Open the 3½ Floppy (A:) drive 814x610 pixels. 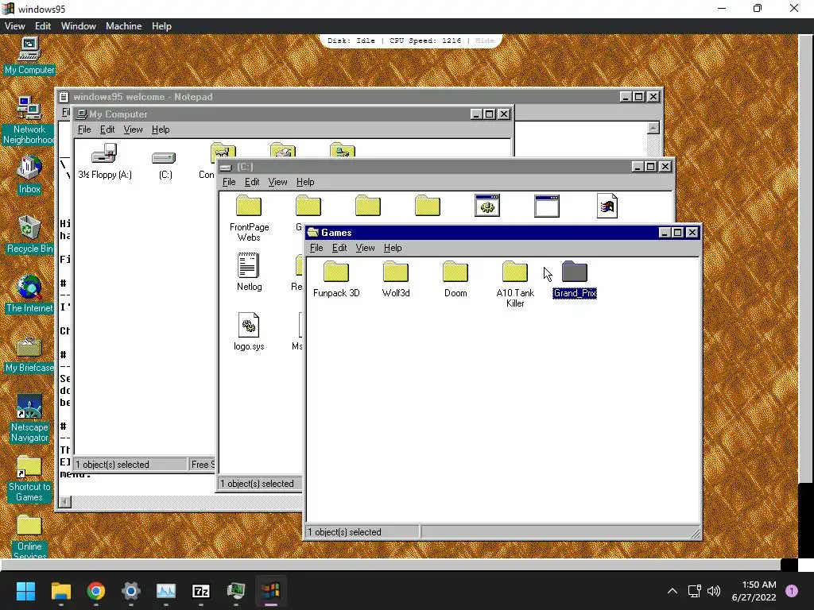tap(105, 161)
